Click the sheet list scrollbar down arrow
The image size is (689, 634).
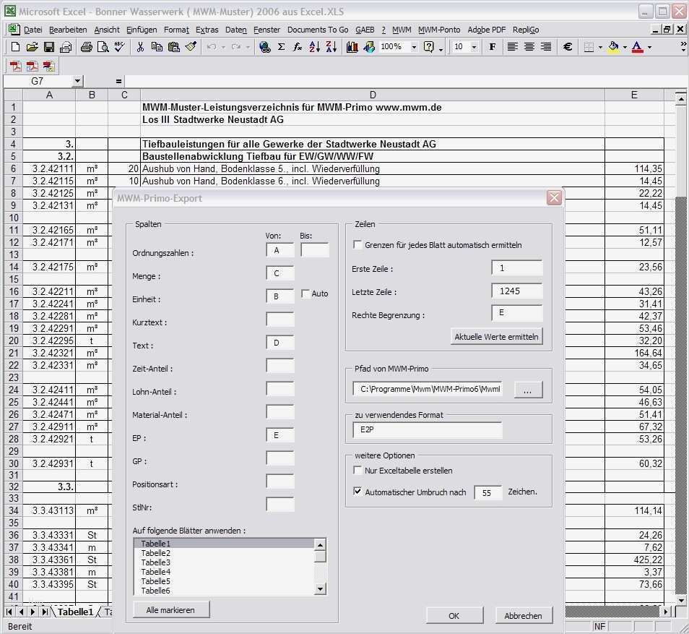[321, 588]
